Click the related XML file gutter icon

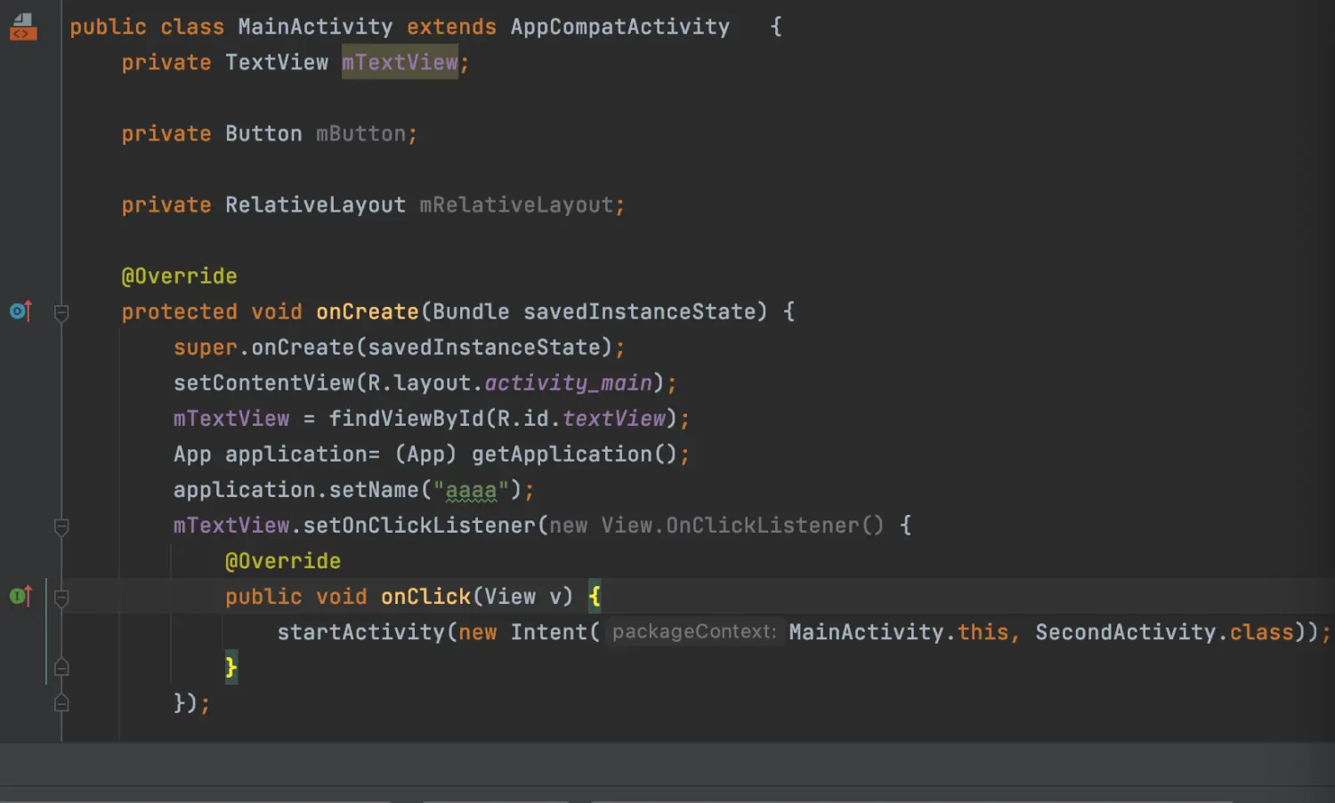[x=23, y=27]
